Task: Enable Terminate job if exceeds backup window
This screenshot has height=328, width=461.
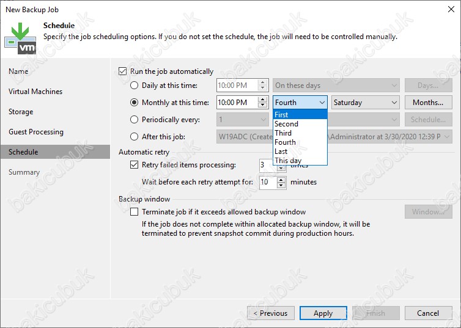Action: [134, 212]
